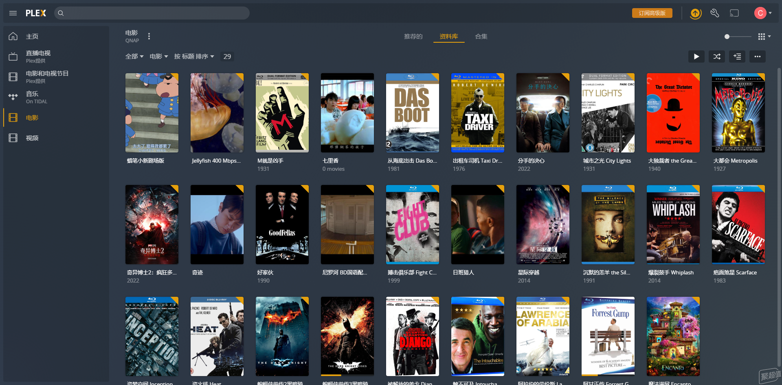Open the Whiplash poster
Screen dimensions: 782x385
click(673, 224)
